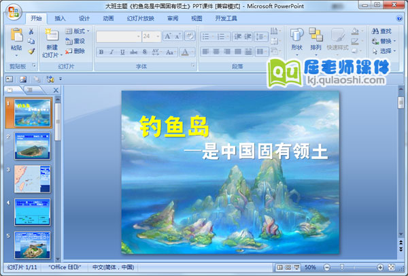408x276 pixels.
Task: Adjust the zoom slider handle
Action: click(342, 267)
